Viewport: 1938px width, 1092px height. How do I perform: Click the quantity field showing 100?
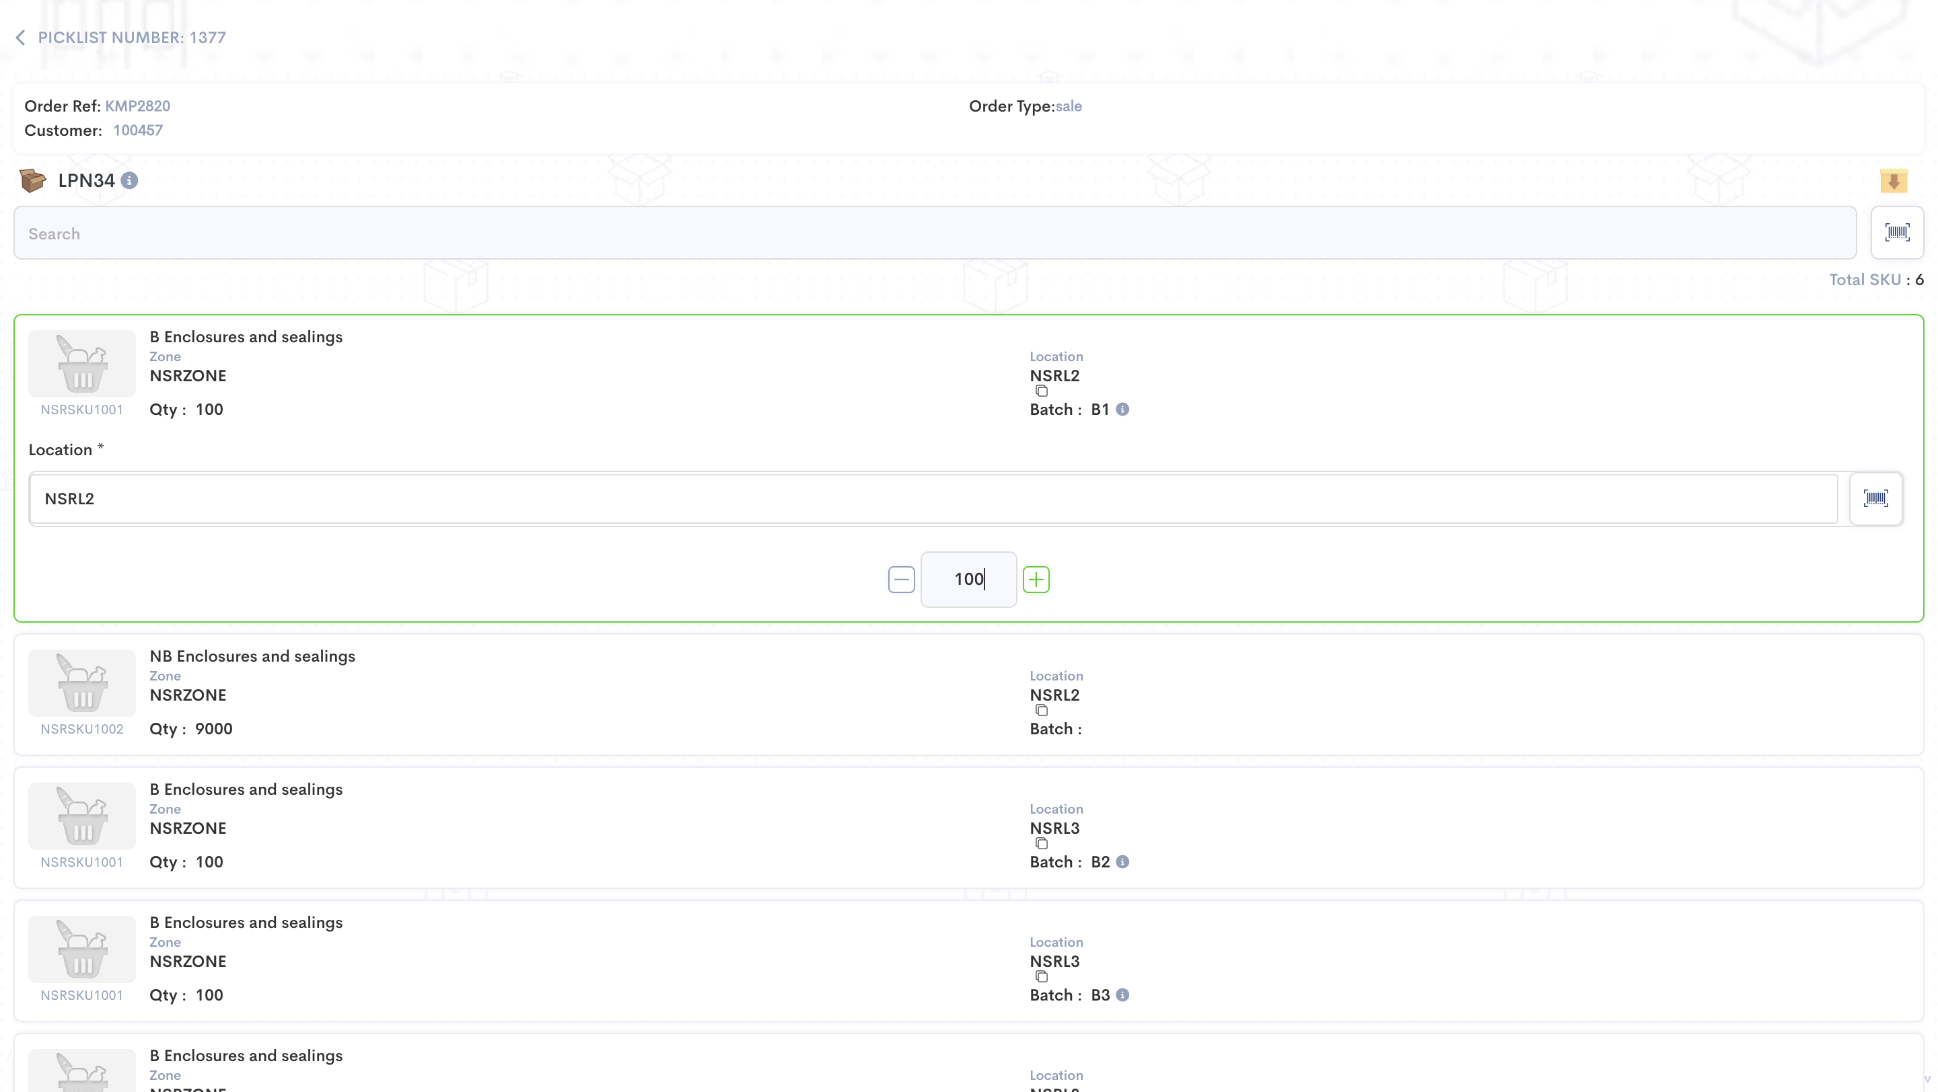click(x=968, y=580)
